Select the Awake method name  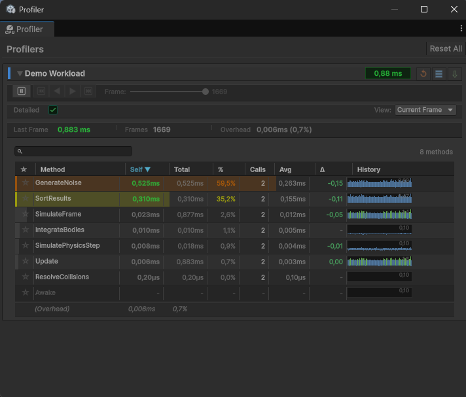coord(45,293)
